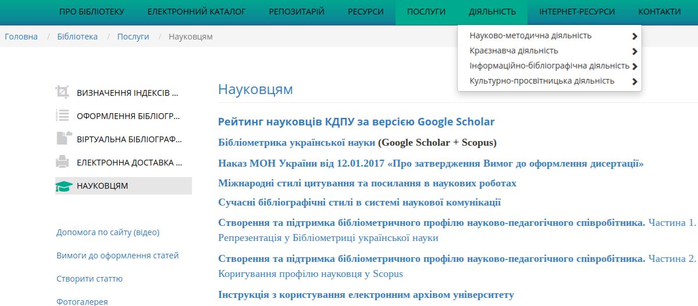Click the printer icon beside Електронна доставка

pos(62,162)
